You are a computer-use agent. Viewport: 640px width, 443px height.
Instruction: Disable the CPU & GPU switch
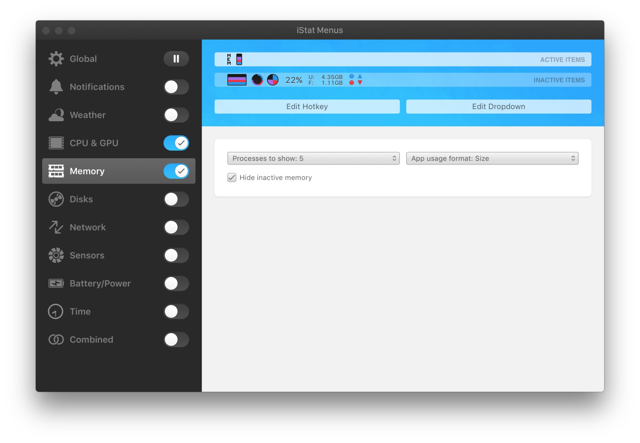pyautogui.click(x=176, y=143)
